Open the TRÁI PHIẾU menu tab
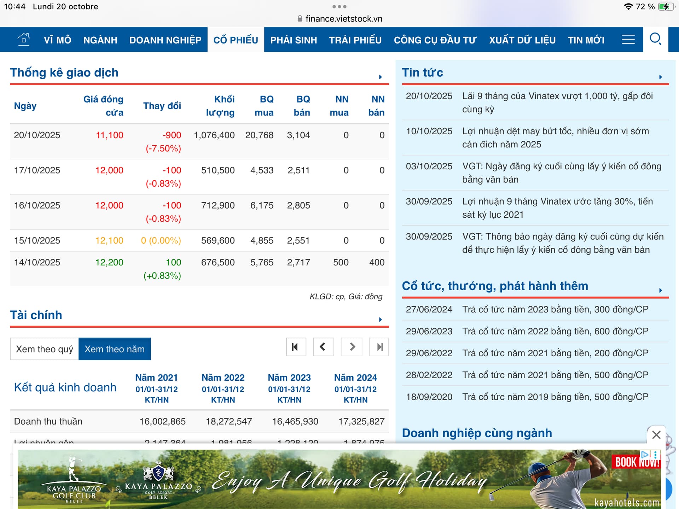679x509 pixels. coord(355,40)
